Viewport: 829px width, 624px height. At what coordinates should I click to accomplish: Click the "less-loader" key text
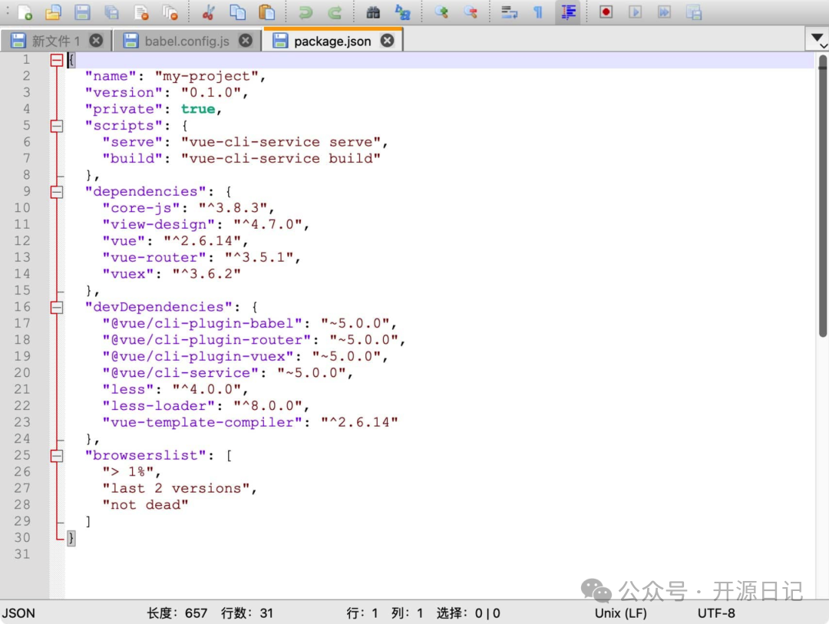click(x=159, y=406)
